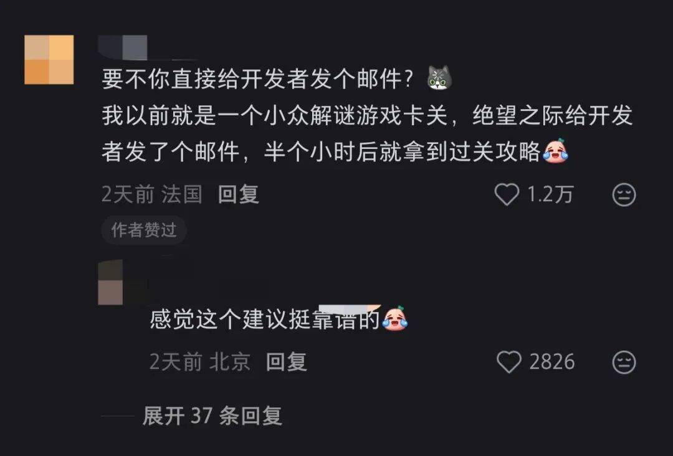Like the reply with 2826 likes
Screen dimensions: 673x456
click(509, 362)
